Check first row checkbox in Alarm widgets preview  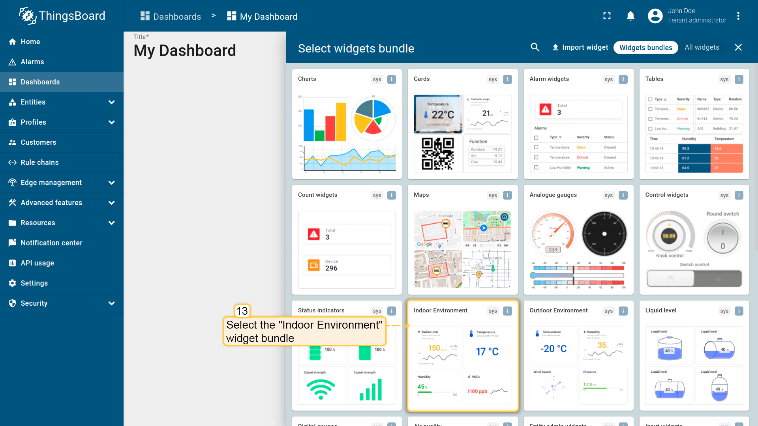(536, 147)
